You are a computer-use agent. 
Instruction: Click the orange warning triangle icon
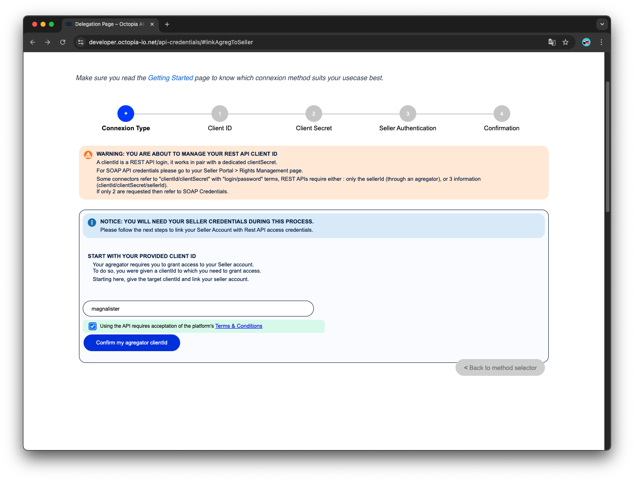(x=88, y=155)
